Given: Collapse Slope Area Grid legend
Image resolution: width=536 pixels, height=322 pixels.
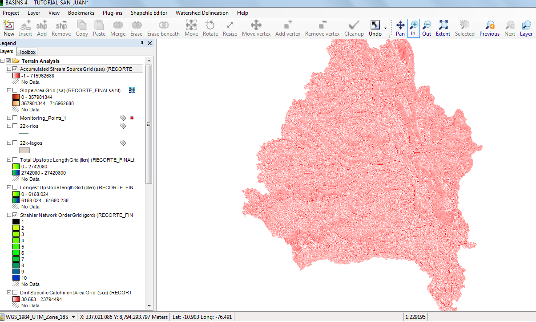Looking at the screenshot, I should (9, 90).
